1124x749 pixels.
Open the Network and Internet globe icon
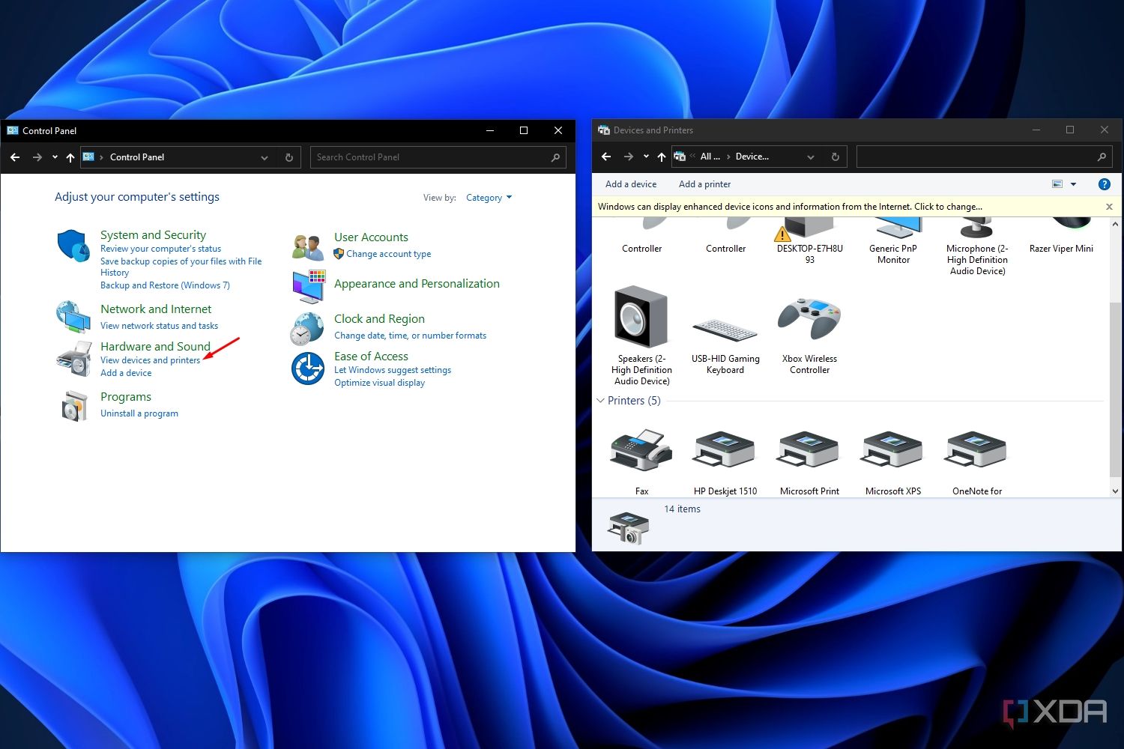(73, 317)
